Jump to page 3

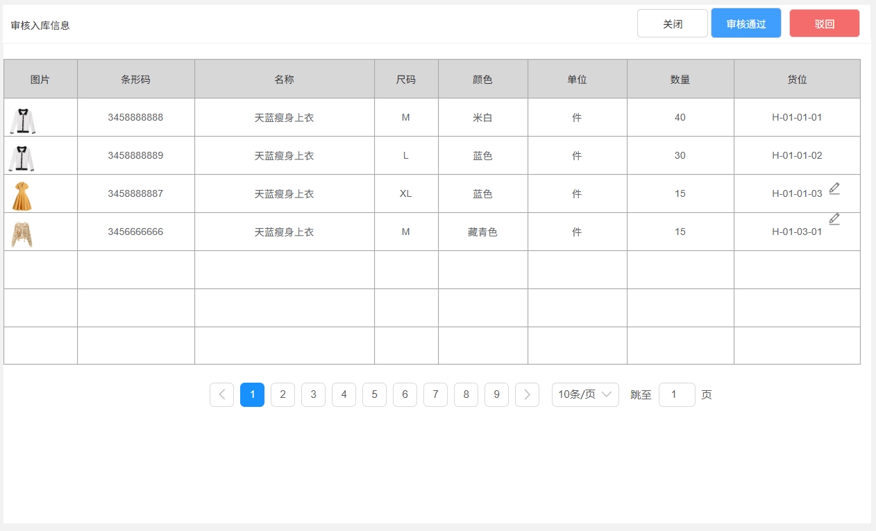pos(313,394)
